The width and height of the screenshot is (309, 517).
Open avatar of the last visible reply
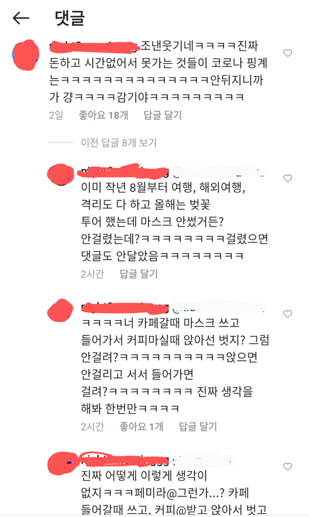click(62, 463)
